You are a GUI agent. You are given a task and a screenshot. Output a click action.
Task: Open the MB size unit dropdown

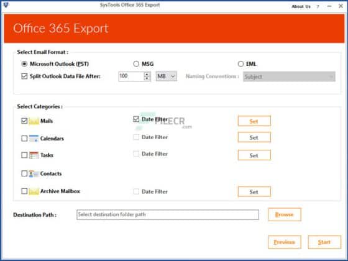[167, 76]
